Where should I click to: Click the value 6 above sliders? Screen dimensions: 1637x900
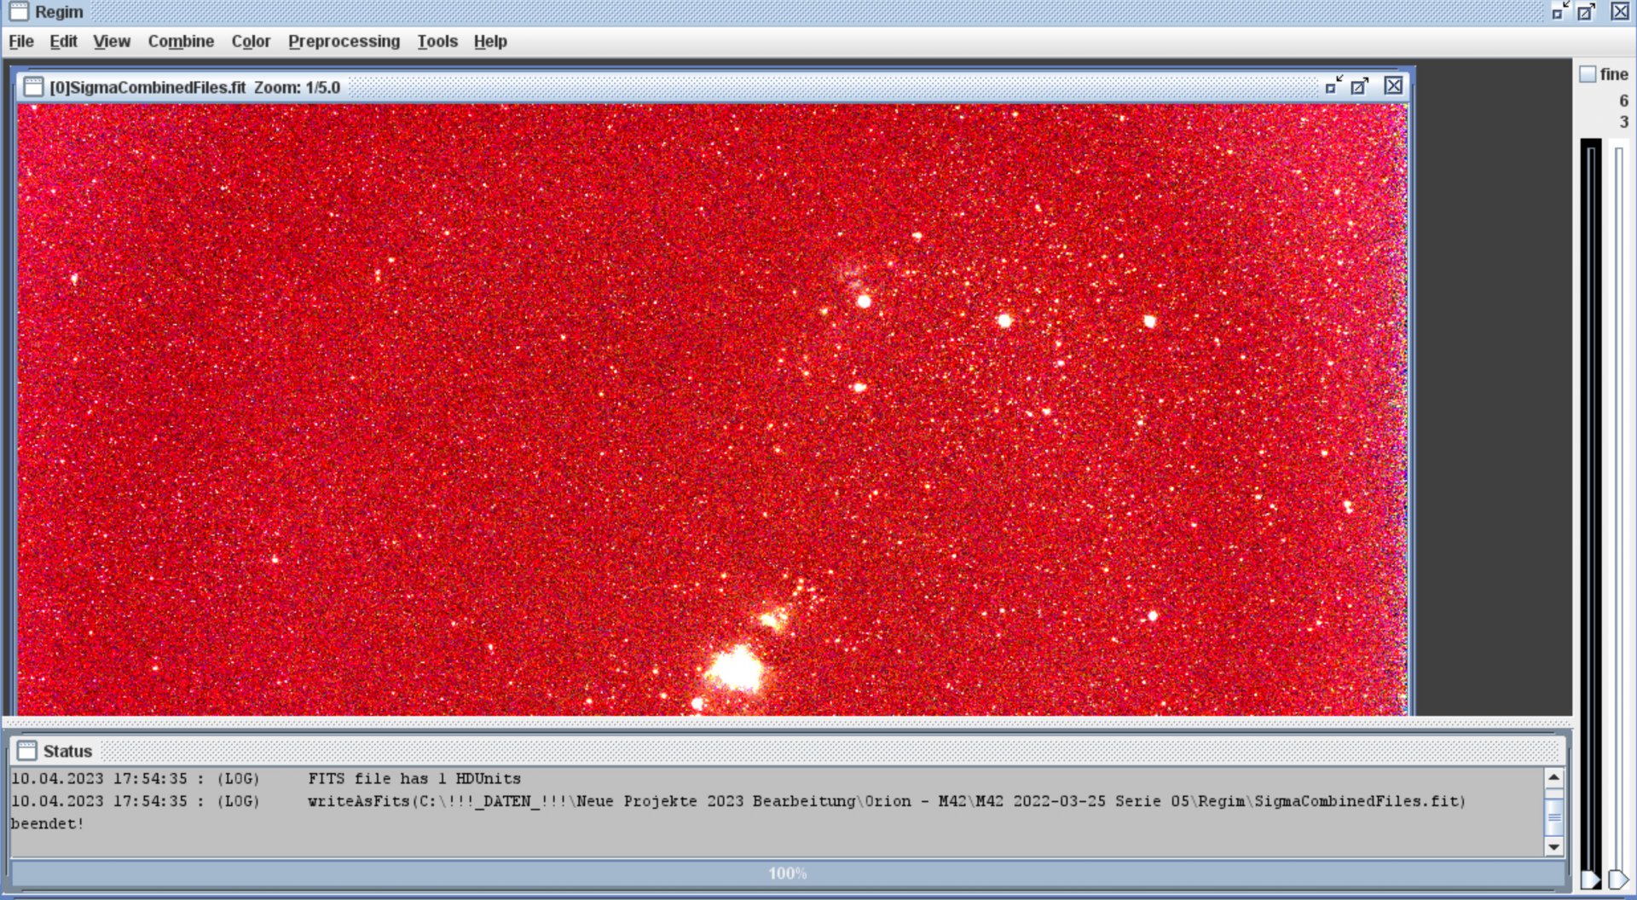pos(1623,101)
